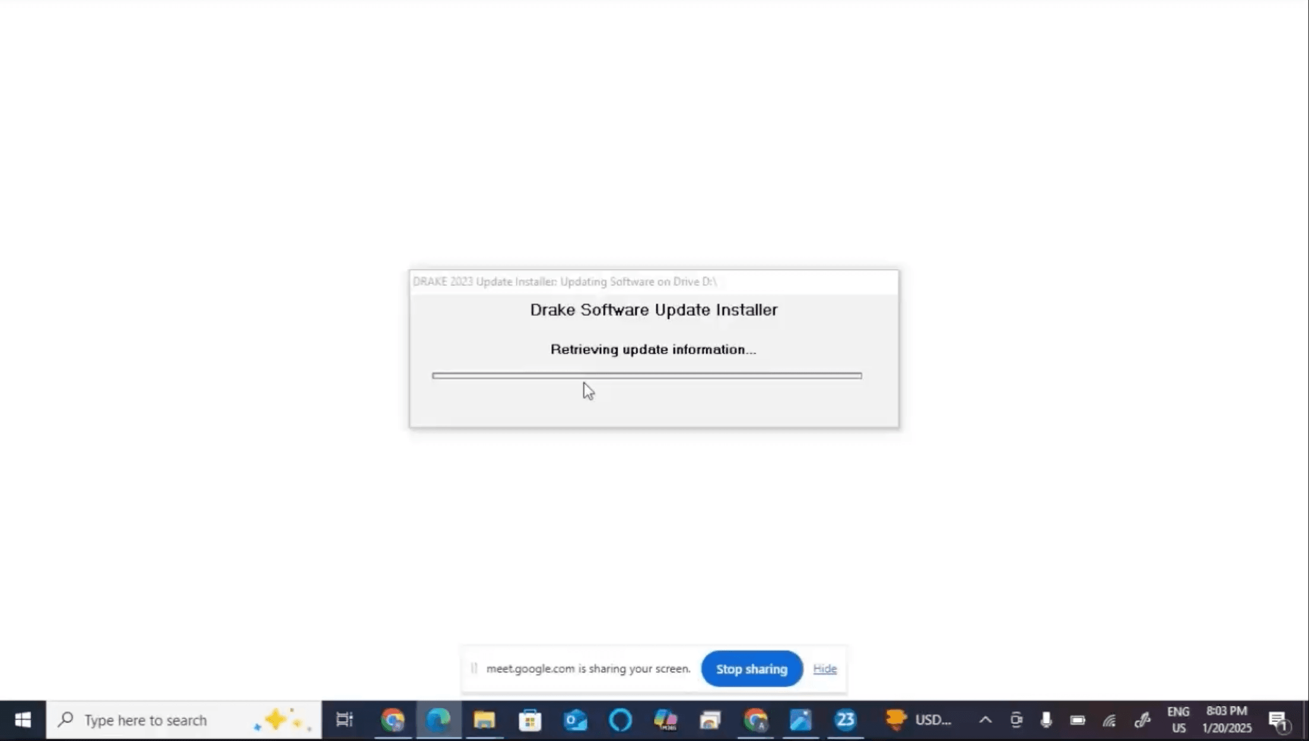This screenshot has width=1309, height=741.
Task: Click the microphone tray icon
Action: tap(1046, 720)
